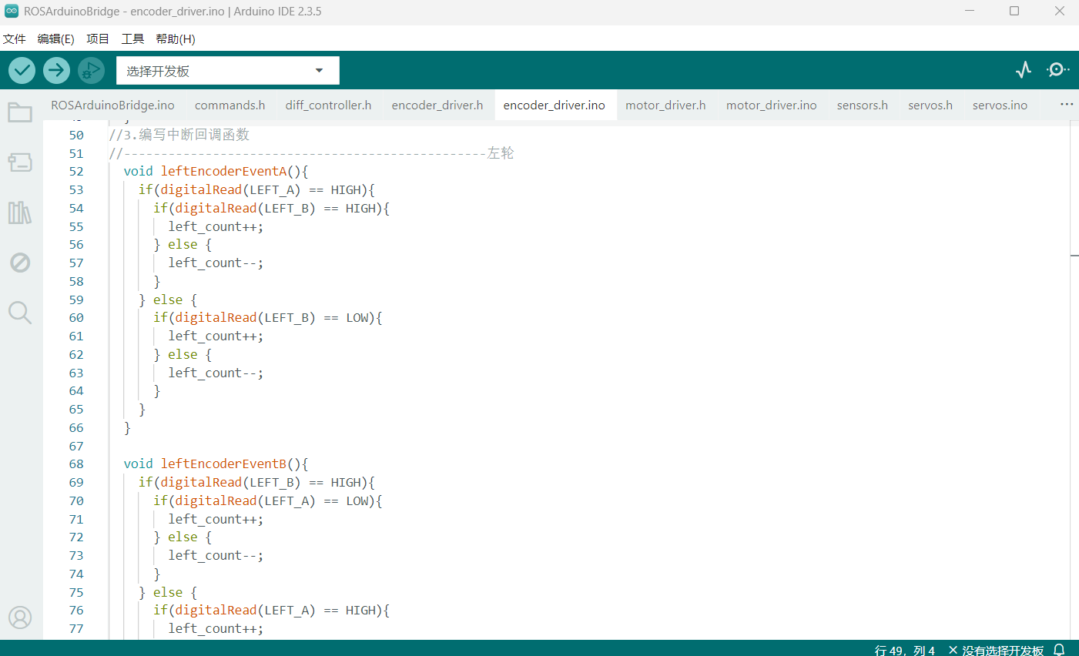
Task: Start the debugger with the Debug icon
Action: (91, 71)
